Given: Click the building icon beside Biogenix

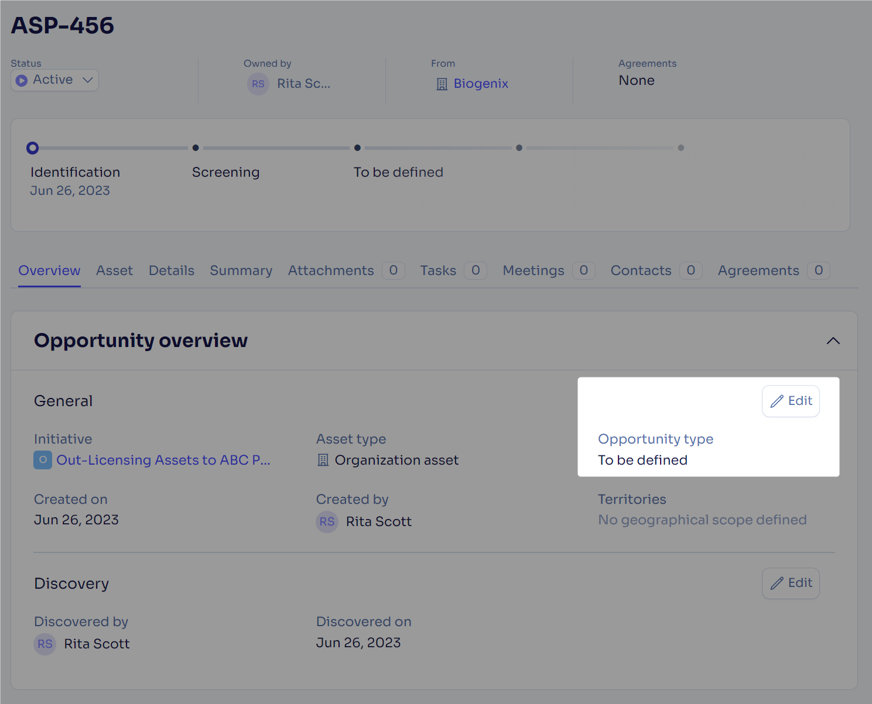Looking at the screenshot, I should [x=442, y=84].
